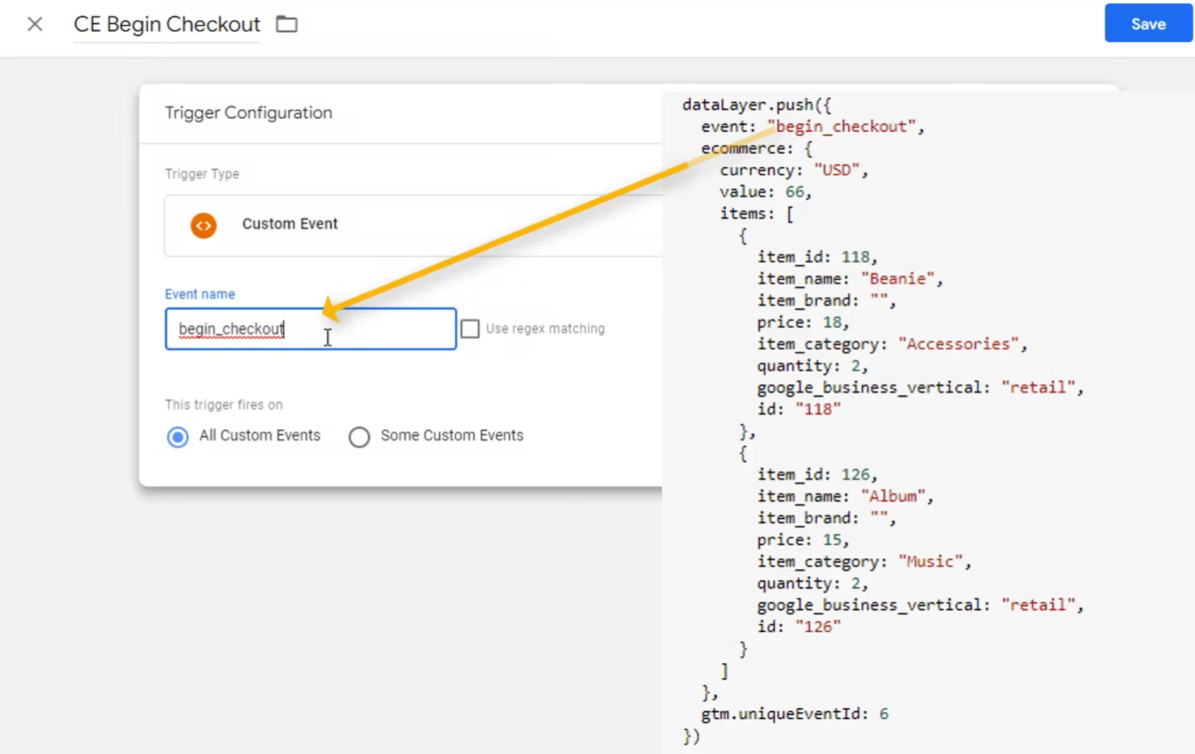Select the "Some Custom Events" option
The width and height of the screenshot is (1195, 754).
(359, 437)
